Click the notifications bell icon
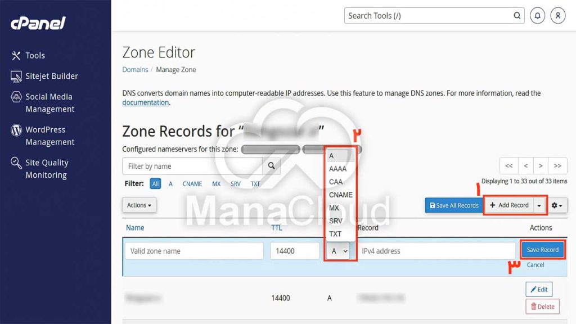Image resolution: width=576 pixels, height=324 pixels. tap(538, 16)
